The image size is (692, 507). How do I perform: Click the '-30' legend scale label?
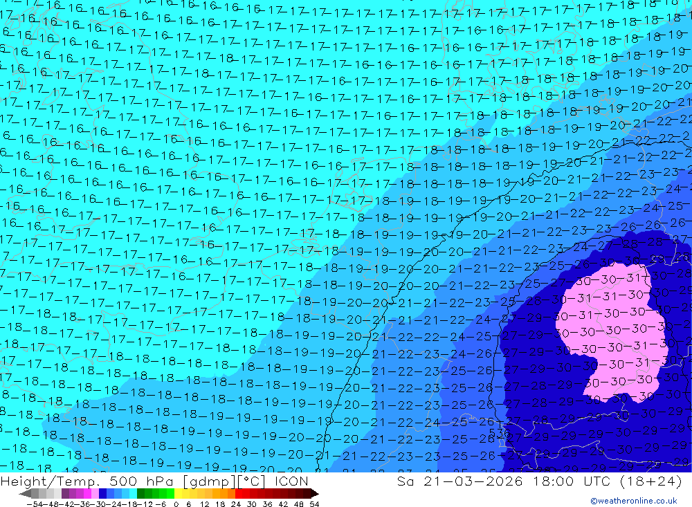pyautogui.click(x=98, y=504)
